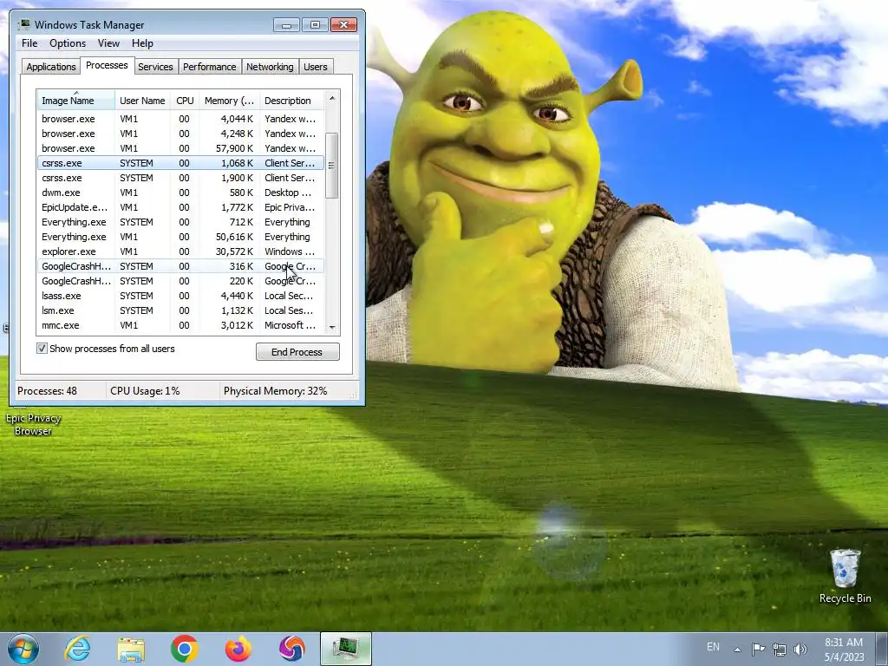Viewport: 888px width, 666px height.
Task: Launch Firefox from the taskbar
Action: click(238, 649)
